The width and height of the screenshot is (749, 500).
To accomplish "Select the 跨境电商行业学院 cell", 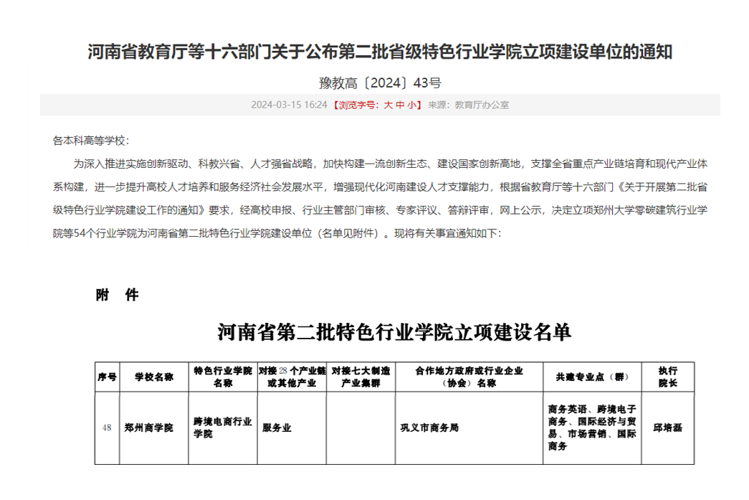I will click(223, 428).
